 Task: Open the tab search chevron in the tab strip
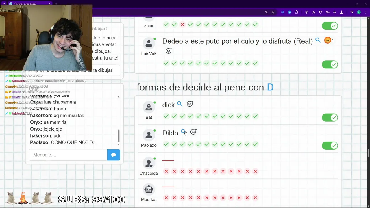(x=4, y=4)
